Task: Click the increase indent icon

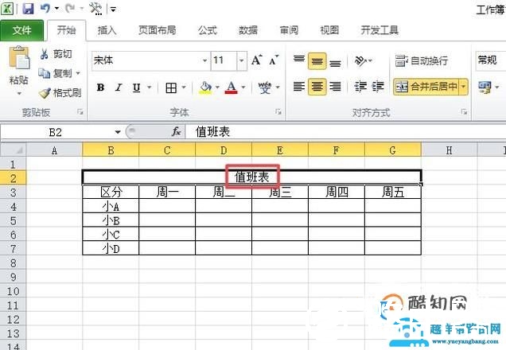Action: (378, 87)
